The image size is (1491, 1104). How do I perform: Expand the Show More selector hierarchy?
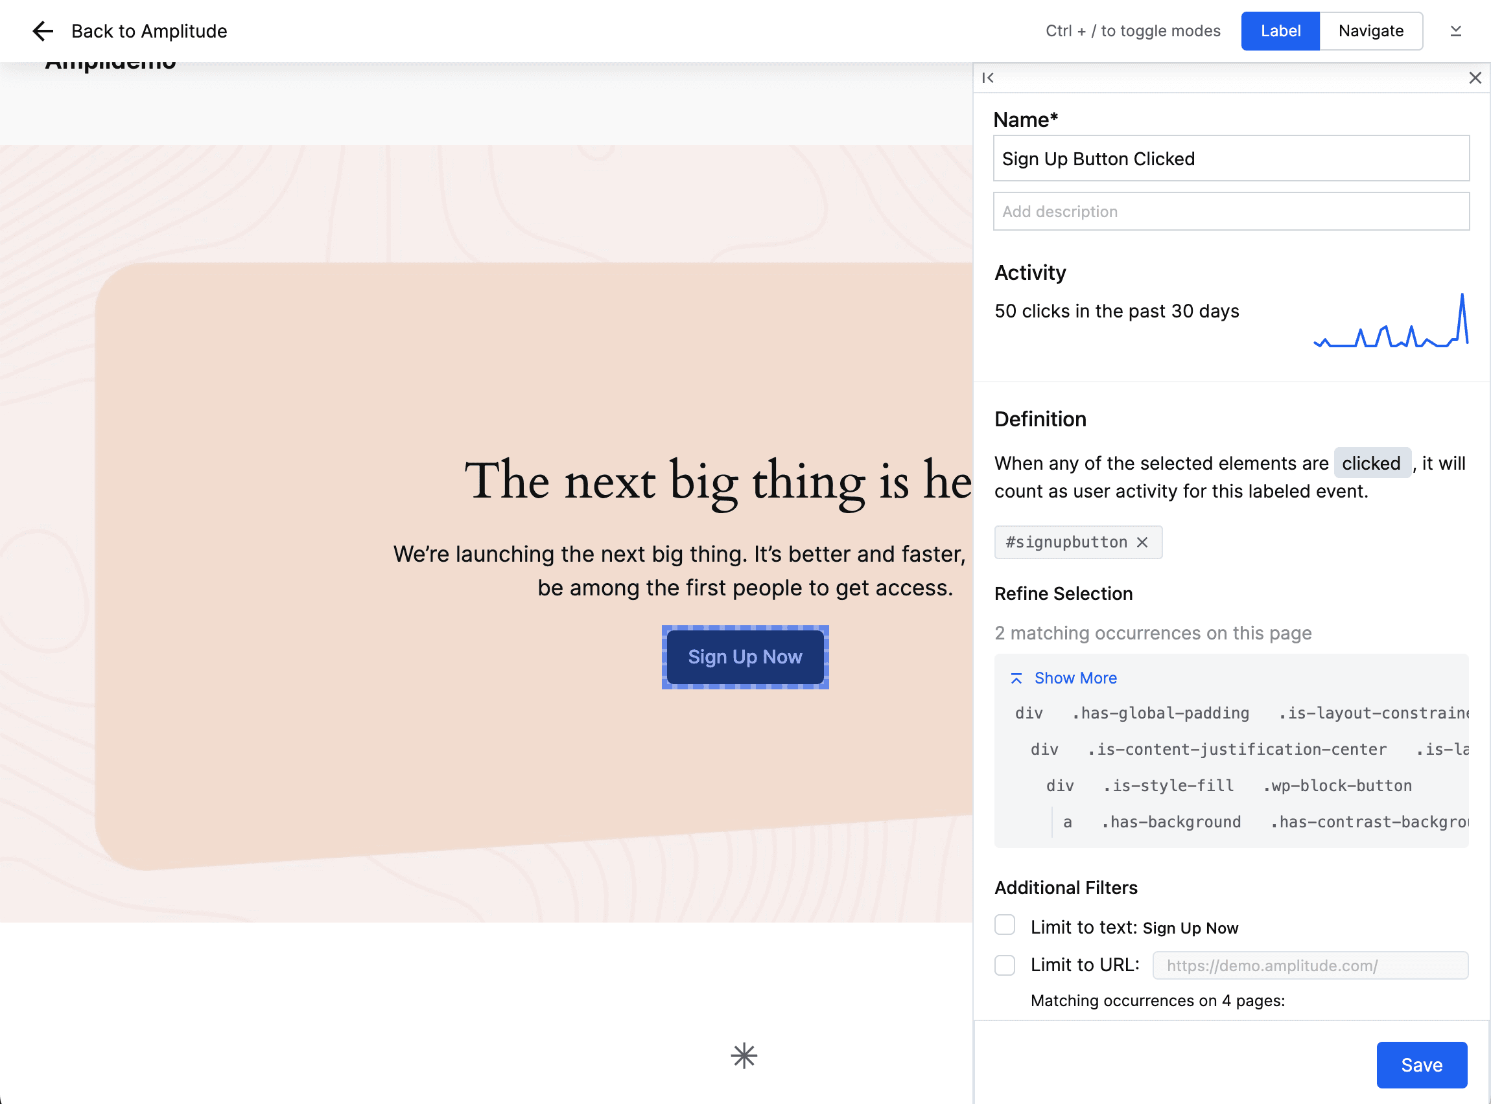click(1075, 678)
